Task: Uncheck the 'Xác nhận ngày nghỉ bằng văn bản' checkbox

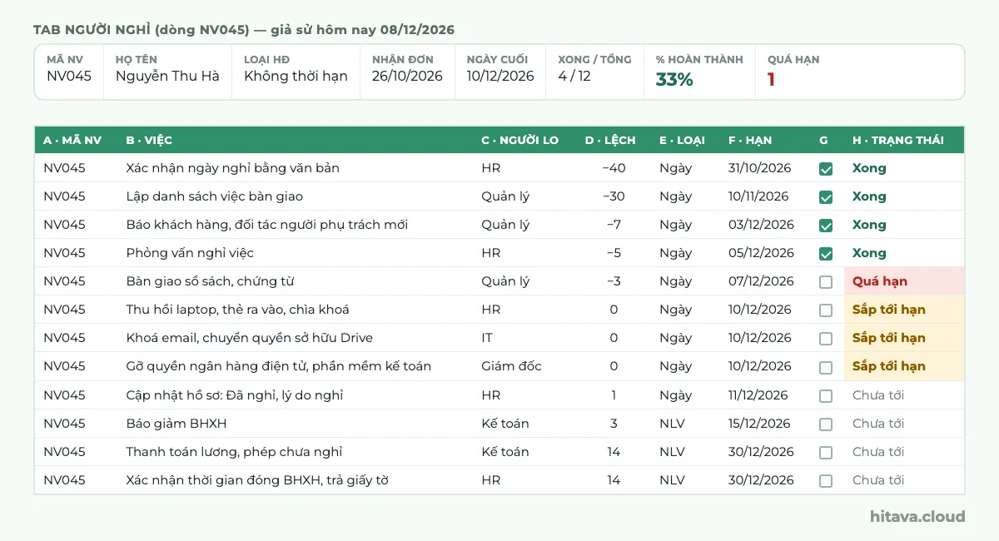Action: [x=826, y=169]
